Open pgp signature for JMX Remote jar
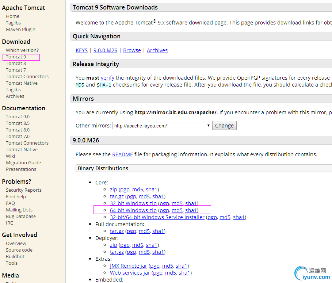Viewport: 332px width, 283px height. [x=155, y=266]
